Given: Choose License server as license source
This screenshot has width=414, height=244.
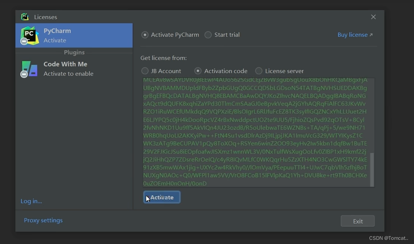Looking at the screenshot, I should [x=259, y=71].
